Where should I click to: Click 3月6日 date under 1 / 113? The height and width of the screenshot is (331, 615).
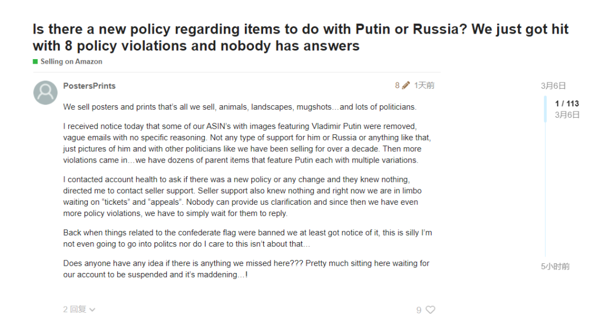click(x=567, y=115)
